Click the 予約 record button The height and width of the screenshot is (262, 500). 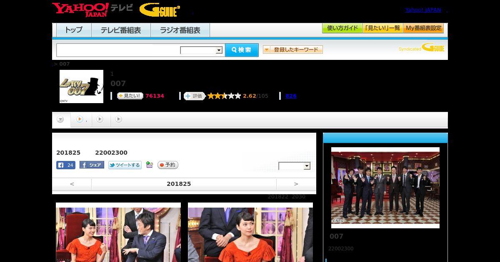(x=168, y=165)
